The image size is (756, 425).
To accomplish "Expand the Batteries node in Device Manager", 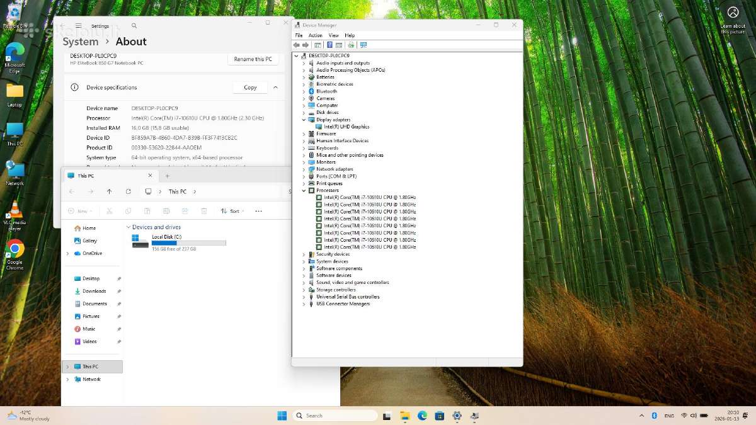I will 304,77.
